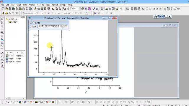The height and width of the screenshot is (106, 189).
Task: Open the Edit menu
Action: [7, 5]
